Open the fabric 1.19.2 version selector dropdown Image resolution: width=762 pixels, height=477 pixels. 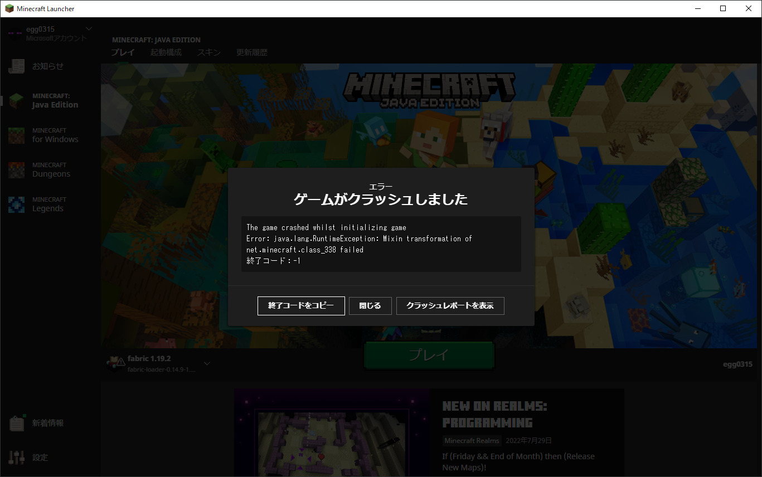point(207,362)
